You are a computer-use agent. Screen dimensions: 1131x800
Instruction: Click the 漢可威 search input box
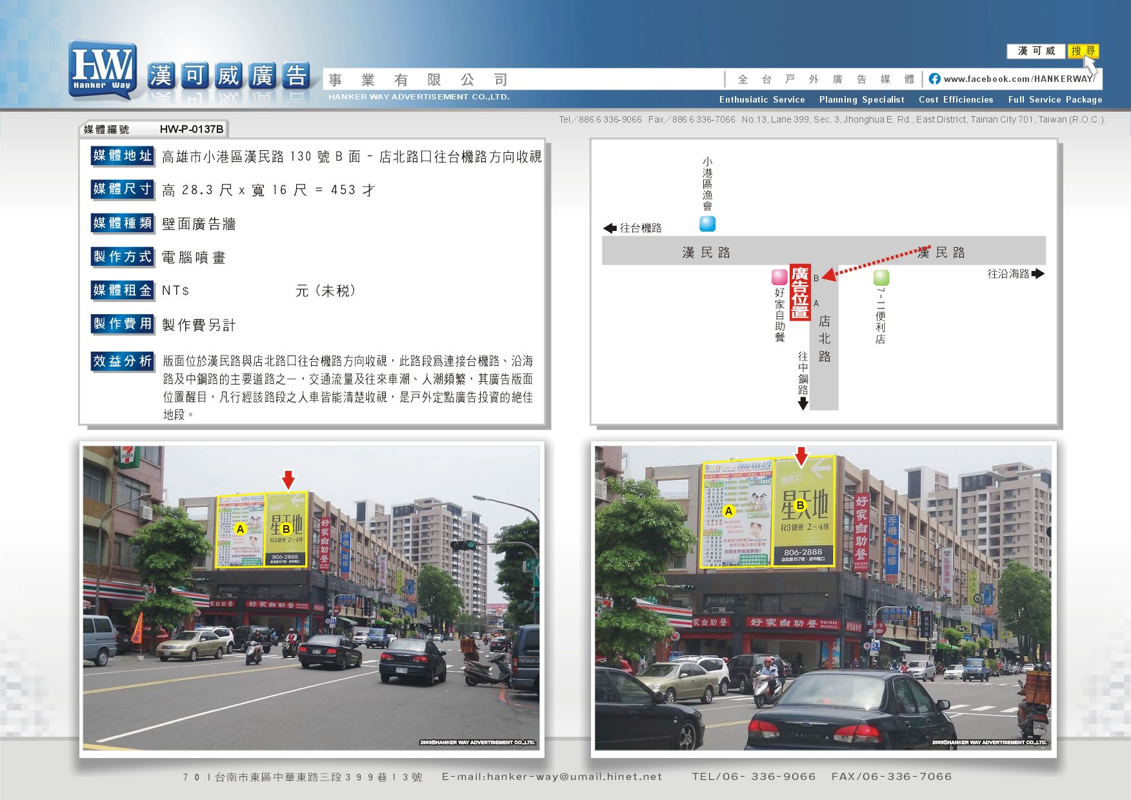pyautogui.click(x=1036, y=51)
